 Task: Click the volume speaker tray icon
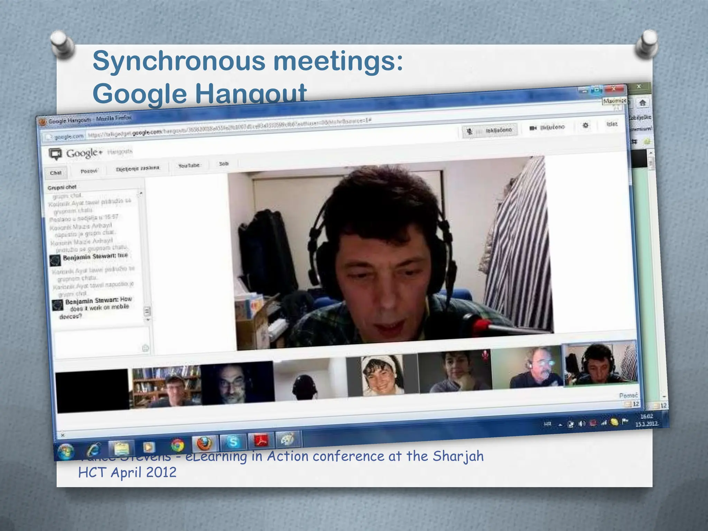[x=582, y=423]
